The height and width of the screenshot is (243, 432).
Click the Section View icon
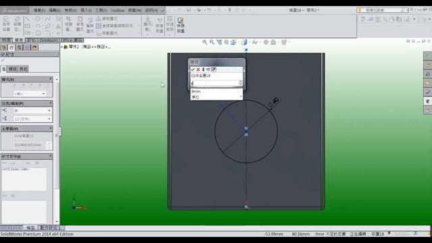tap(226, 42)
